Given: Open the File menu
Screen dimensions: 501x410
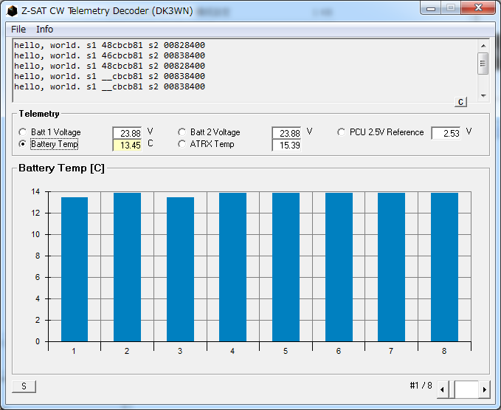Looking at the screenshot, I should (x=18, y=29).
